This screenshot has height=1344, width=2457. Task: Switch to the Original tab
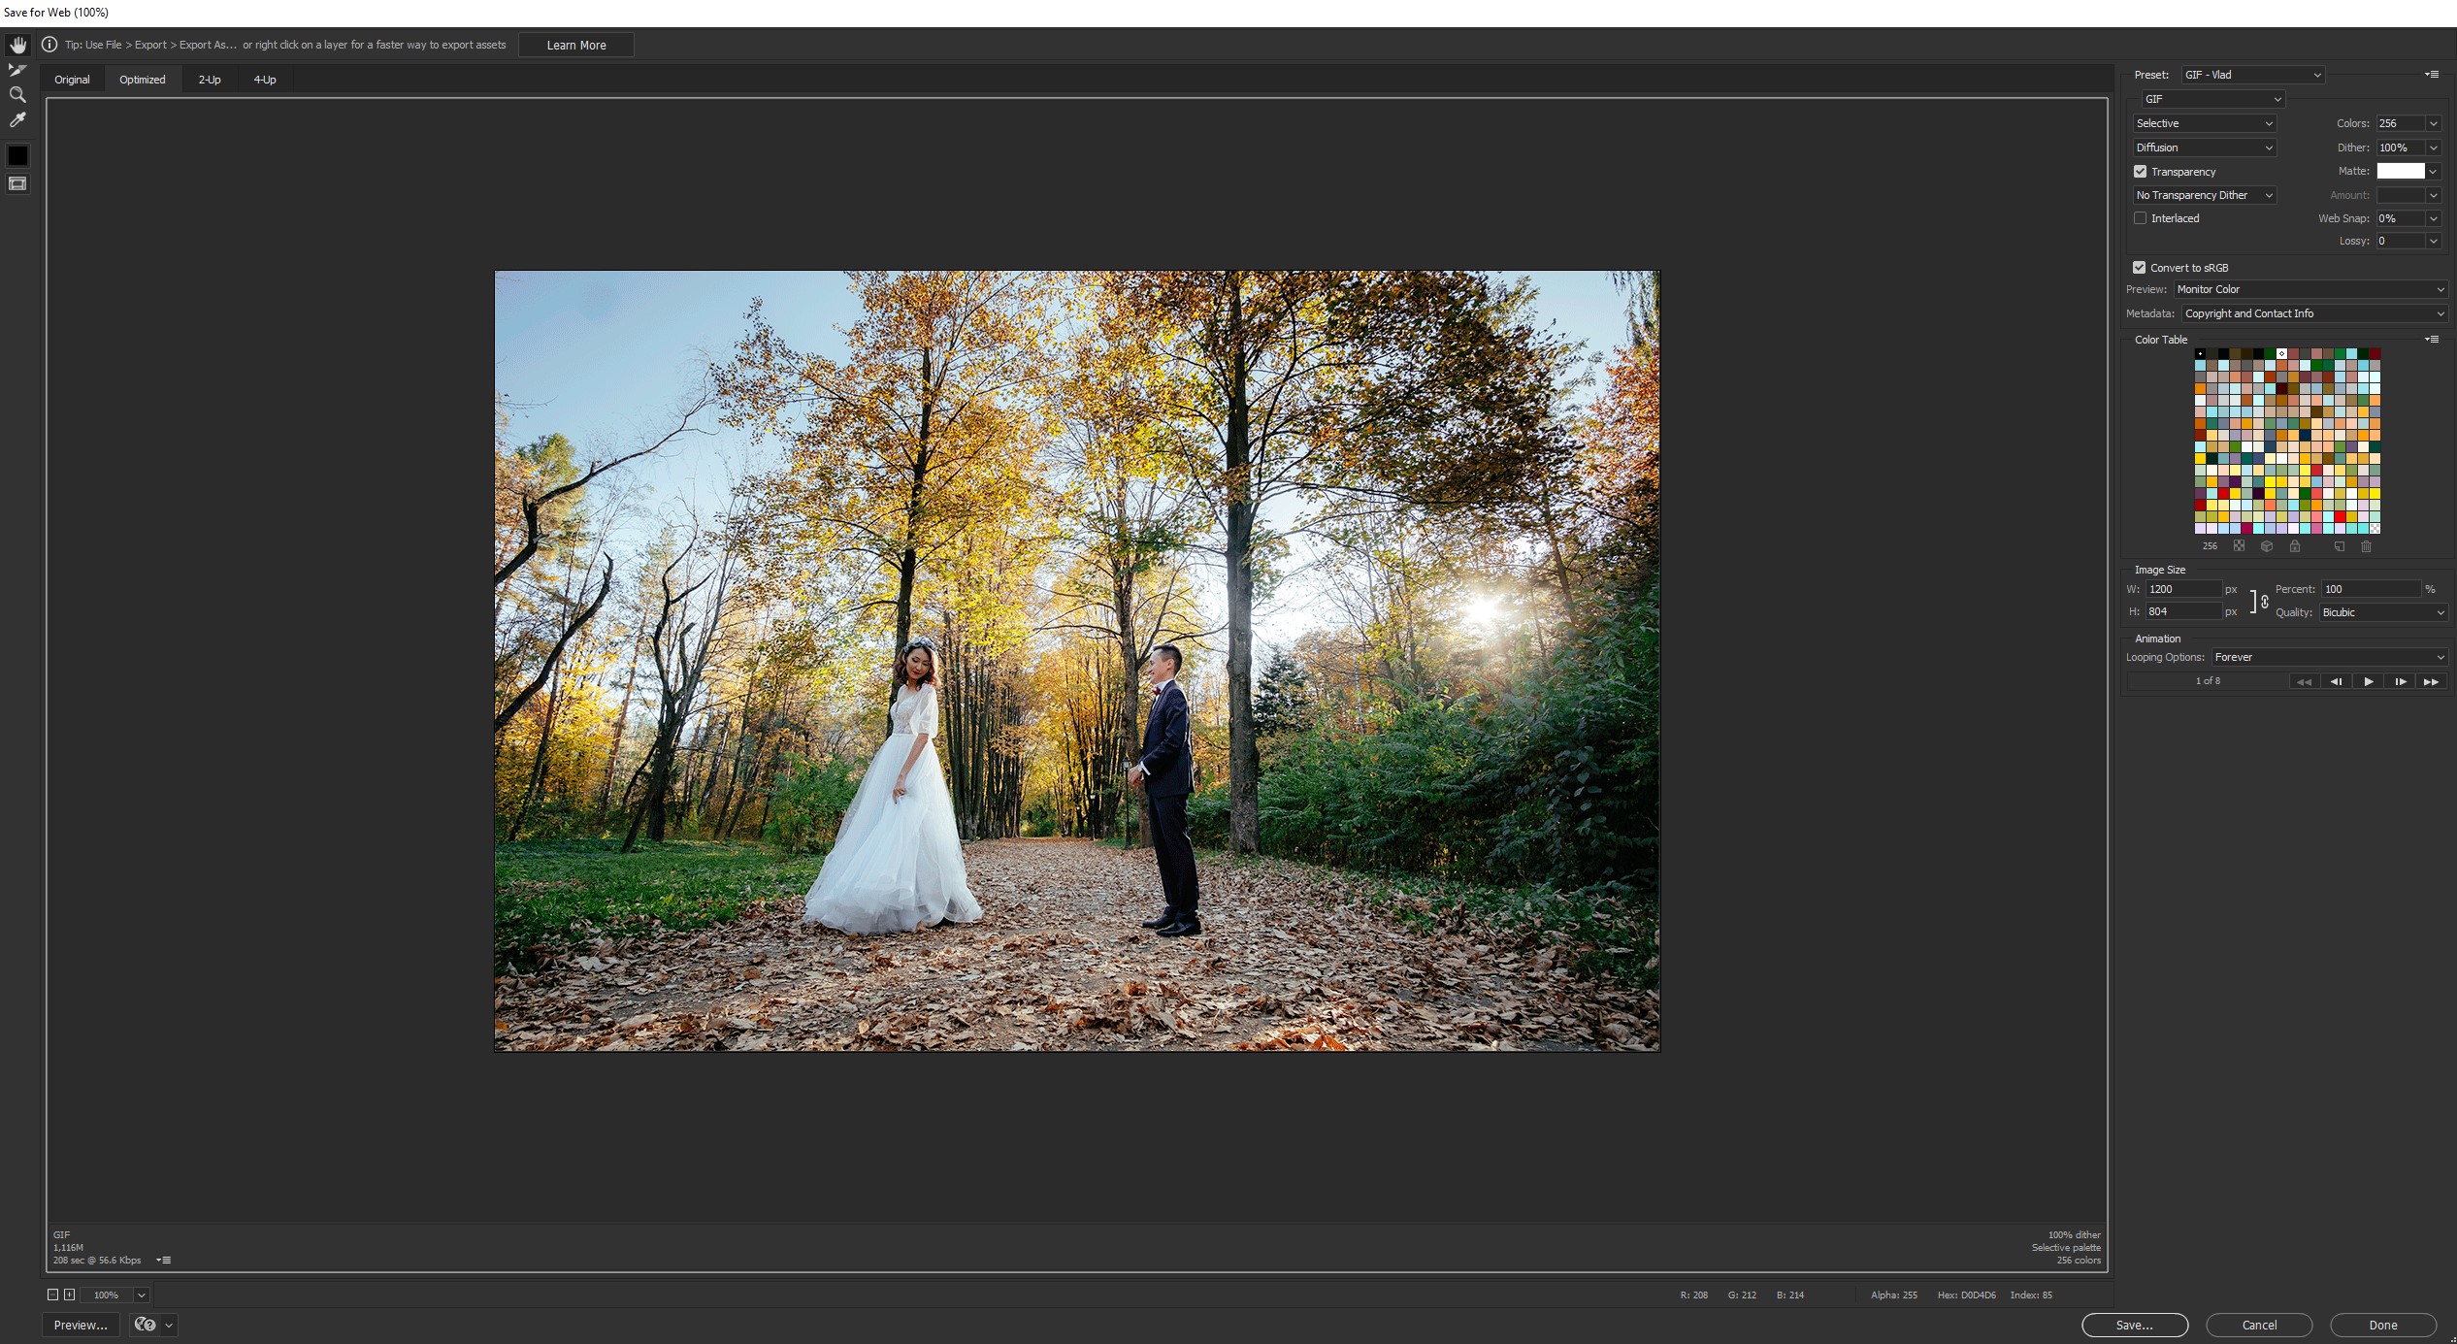(72, 80)
